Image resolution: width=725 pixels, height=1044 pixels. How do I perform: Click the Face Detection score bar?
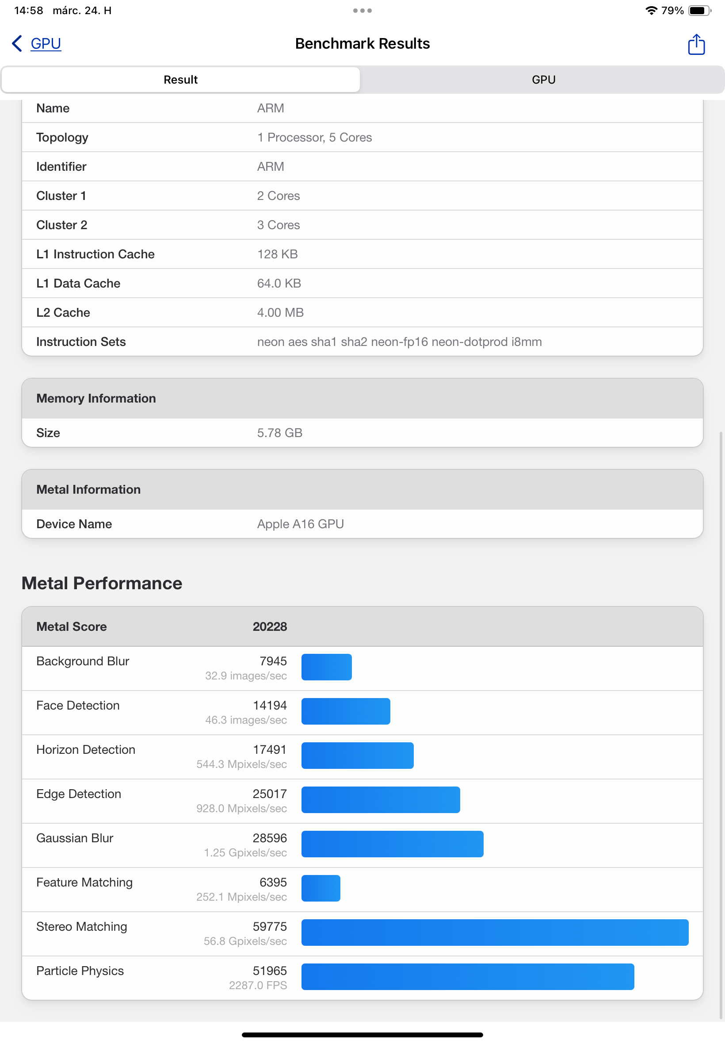[x=346, y=711]
